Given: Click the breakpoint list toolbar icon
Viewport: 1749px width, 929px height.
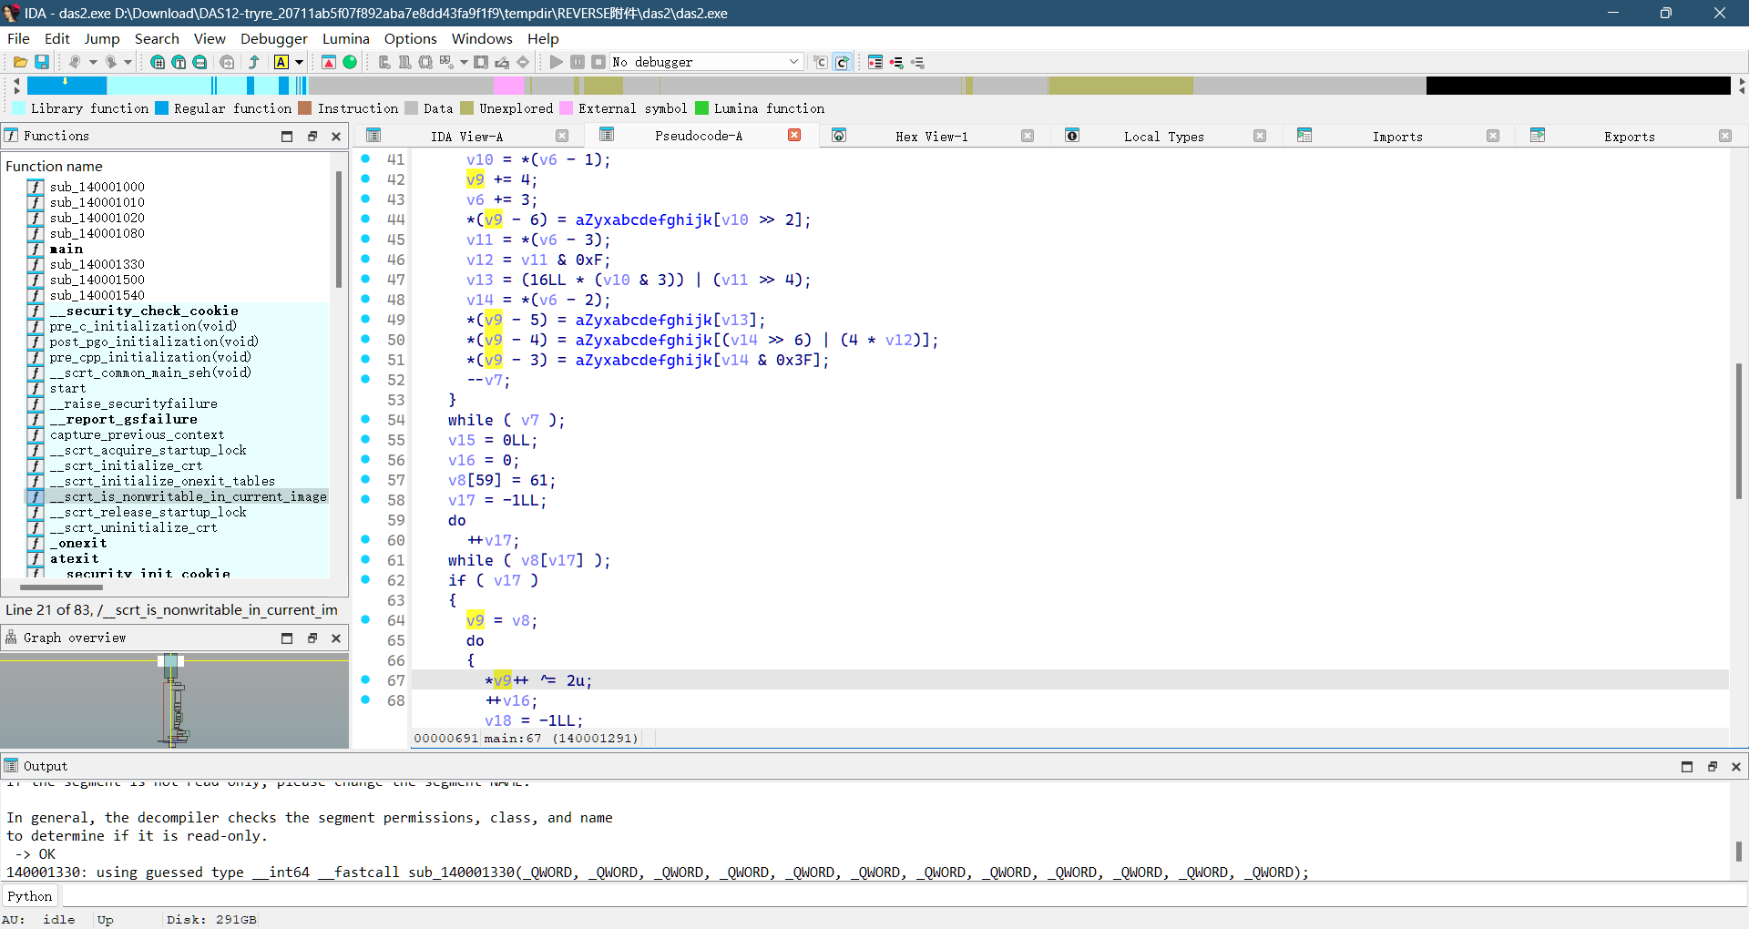Looking at the screenshot, I should [x=896, y=62].
